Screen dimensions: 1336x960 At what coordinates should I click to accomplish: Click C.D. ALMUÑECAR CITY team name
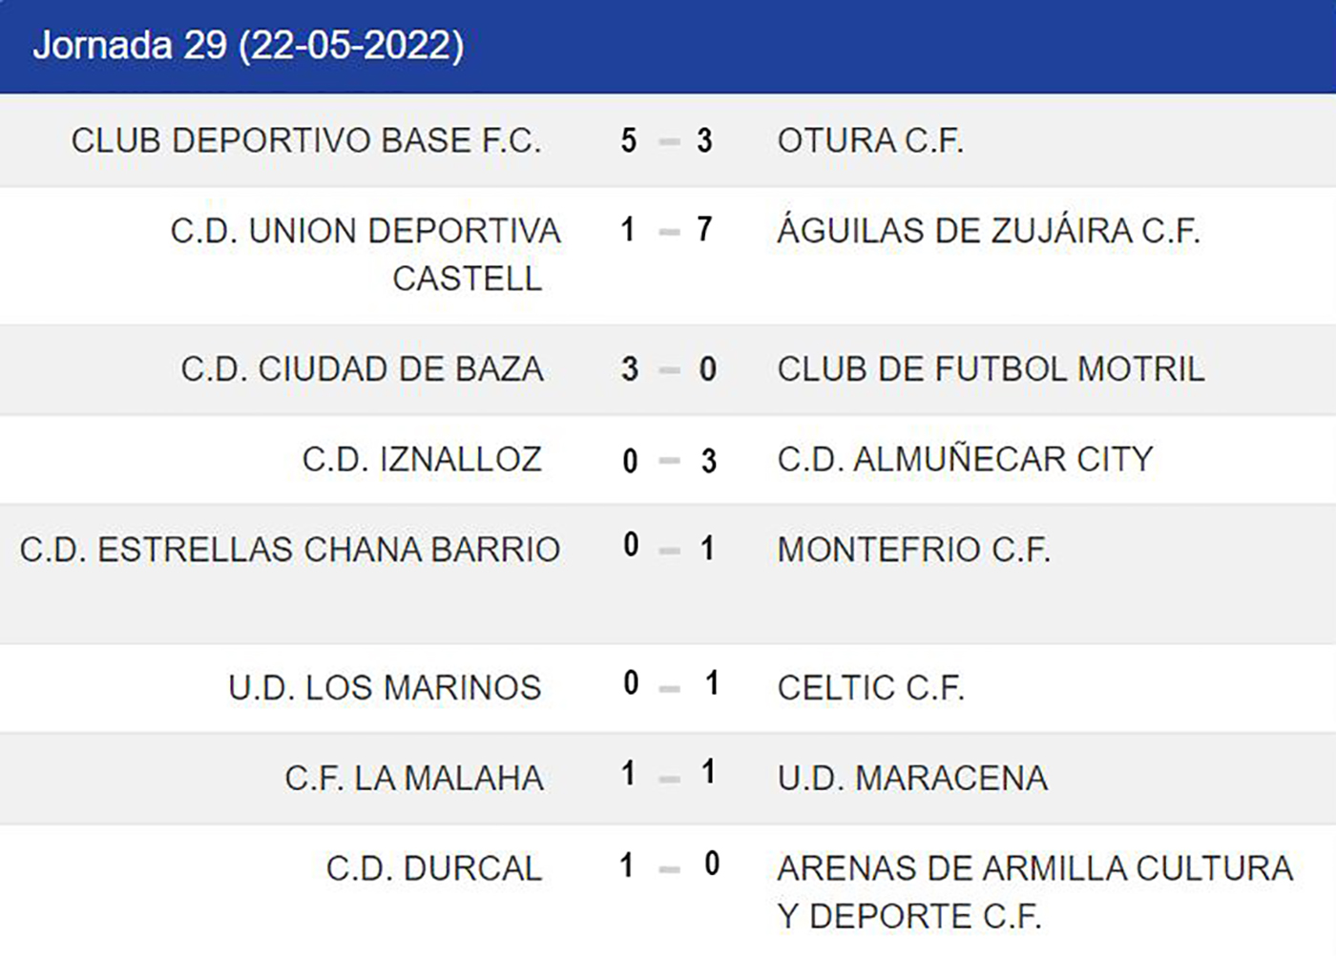tap(965, 460)
